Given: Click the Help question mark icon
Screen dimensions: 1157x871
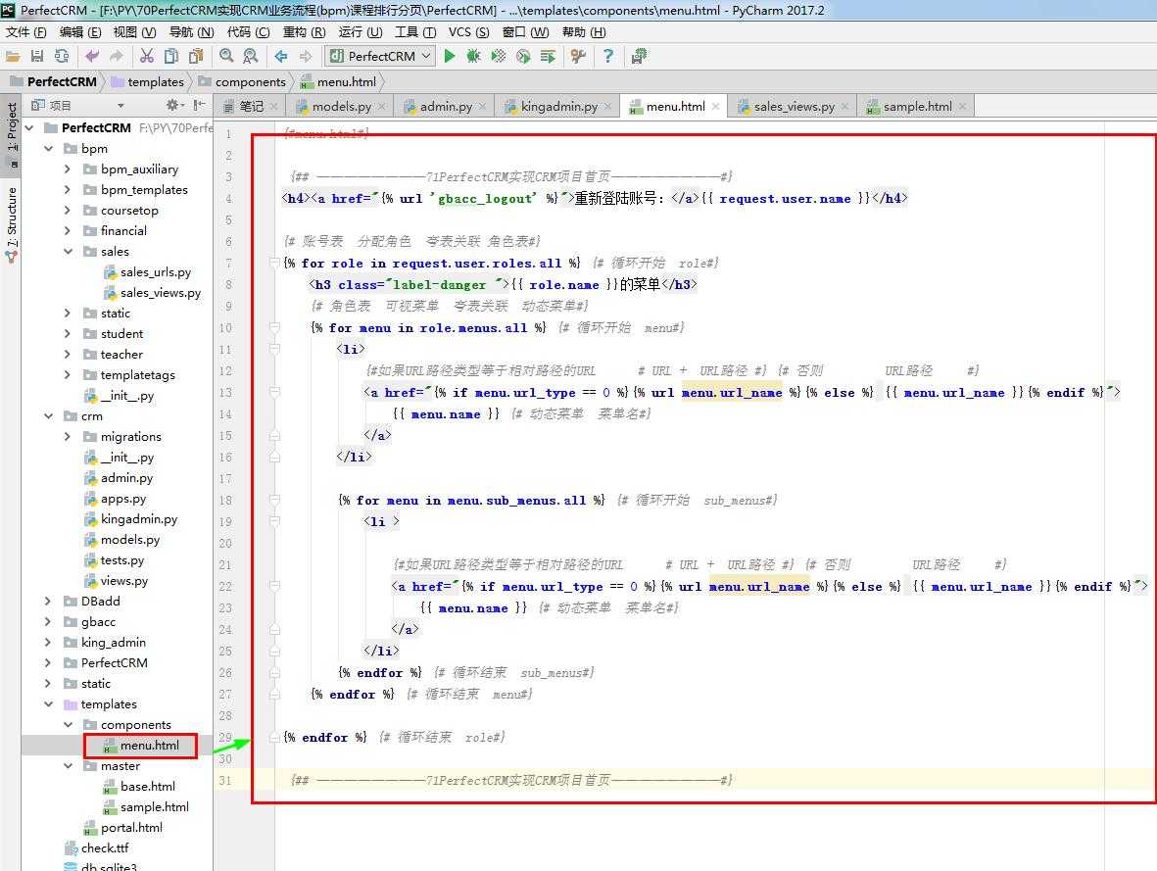Looking at the screenshot, I should click(x=608, y=56).
